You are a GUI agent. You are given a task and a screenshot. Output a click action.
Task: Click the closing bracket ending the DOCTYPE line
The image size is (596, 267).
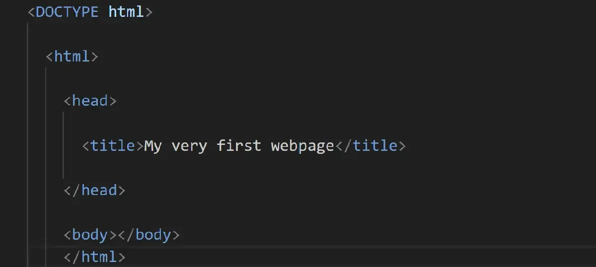click(x=148, y=12)
